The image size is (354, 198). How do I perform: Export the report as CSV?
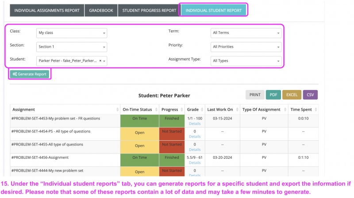click(310, 94)
